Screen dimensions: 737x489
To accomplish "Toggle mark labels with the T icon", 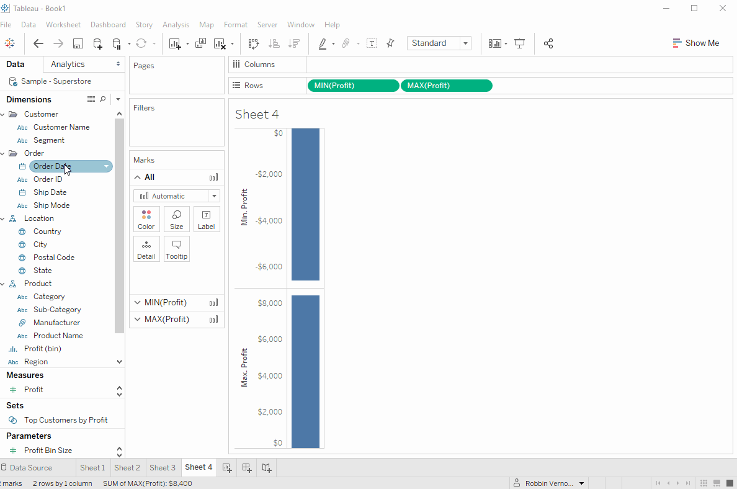I will click(x=372, y=43).
